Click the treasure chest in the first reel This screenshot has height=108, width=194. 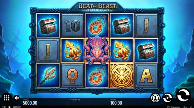[48, 25]
